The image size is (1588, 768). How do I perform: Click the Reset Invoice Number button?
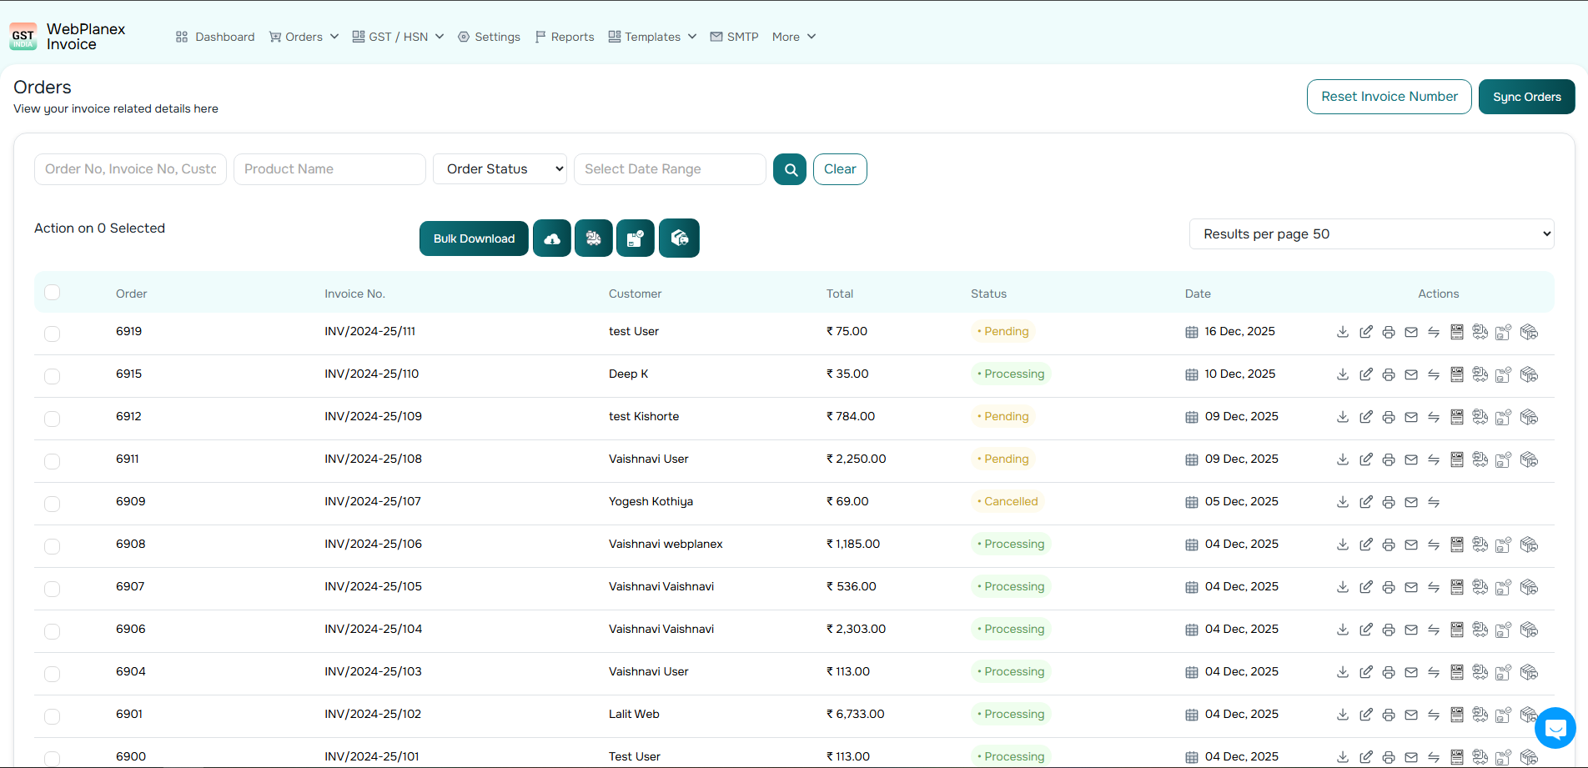[1389, 97]
